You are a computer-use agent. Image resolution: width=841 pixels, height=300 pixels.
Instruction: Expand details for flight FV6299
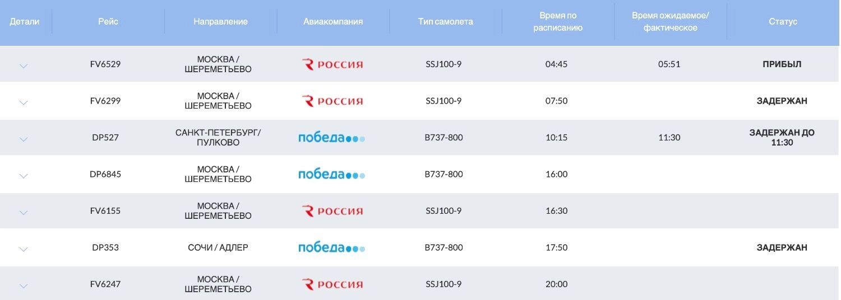[24, 102]
